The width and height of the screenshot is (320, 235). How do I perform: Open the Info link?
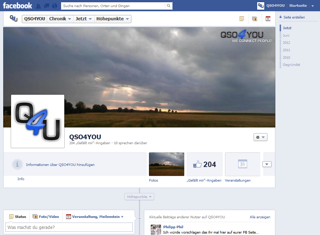point(21,179)
